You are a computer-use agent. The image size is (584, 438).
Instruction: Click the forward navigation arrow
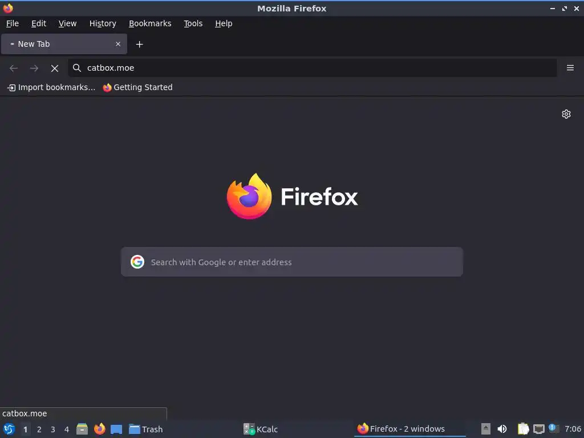coord(34,68)
